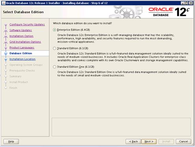Click the 'Select Database Edition' heading

pyautogui.click(x=23, y=12)
